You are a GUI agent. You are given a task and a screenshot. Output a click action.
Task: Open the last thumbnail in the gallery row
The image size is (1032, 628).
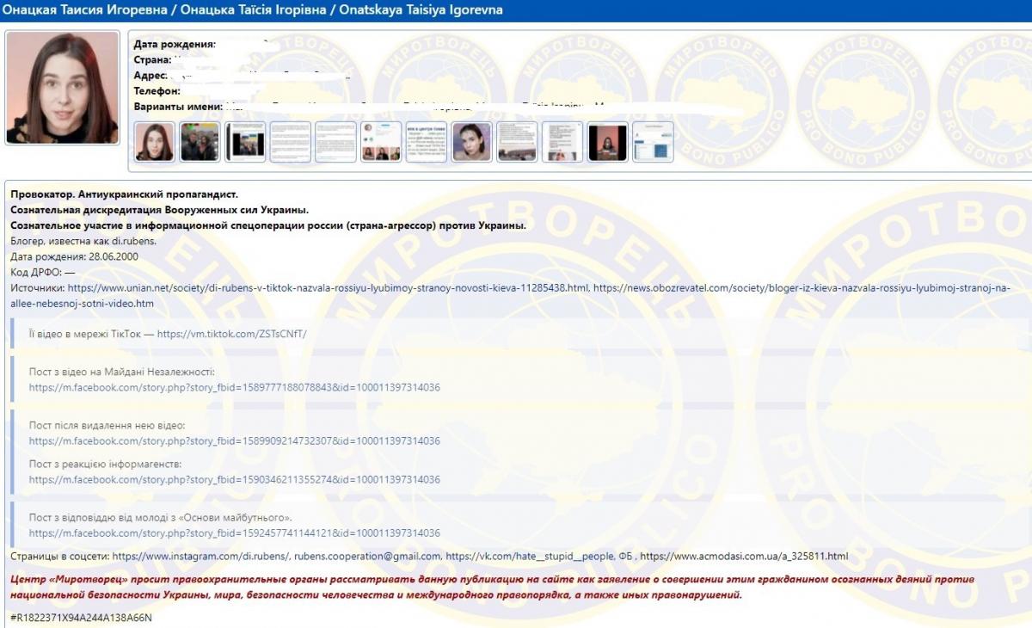(653, 142)
